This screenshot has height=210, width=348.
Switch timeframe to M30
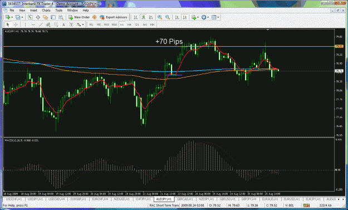(114, 25)
